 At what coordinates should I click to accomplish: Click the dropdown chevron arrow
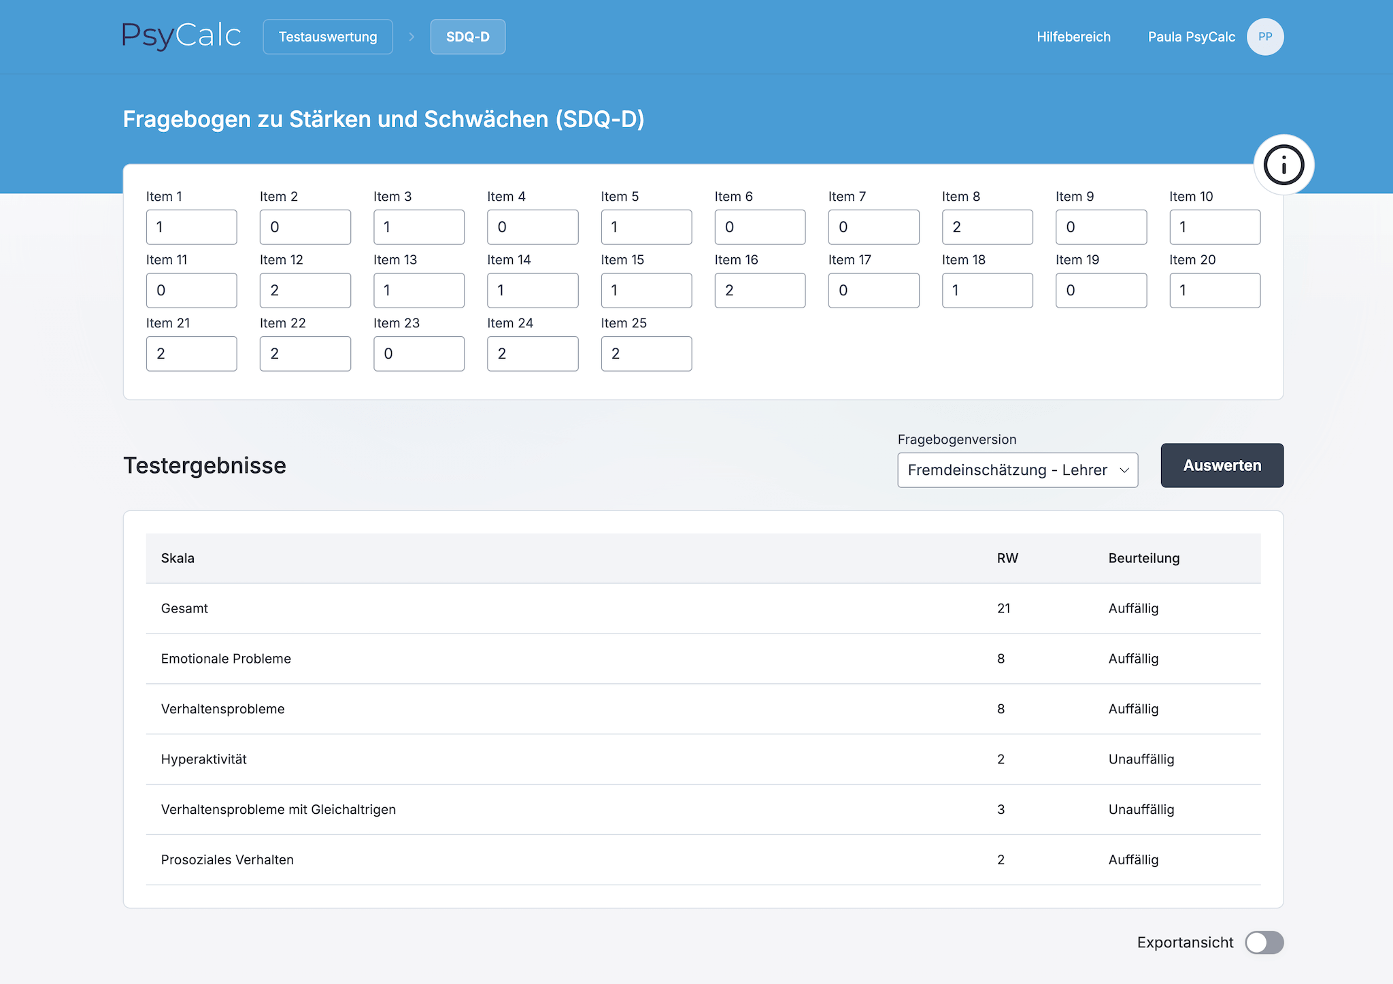coord(1124,470)
